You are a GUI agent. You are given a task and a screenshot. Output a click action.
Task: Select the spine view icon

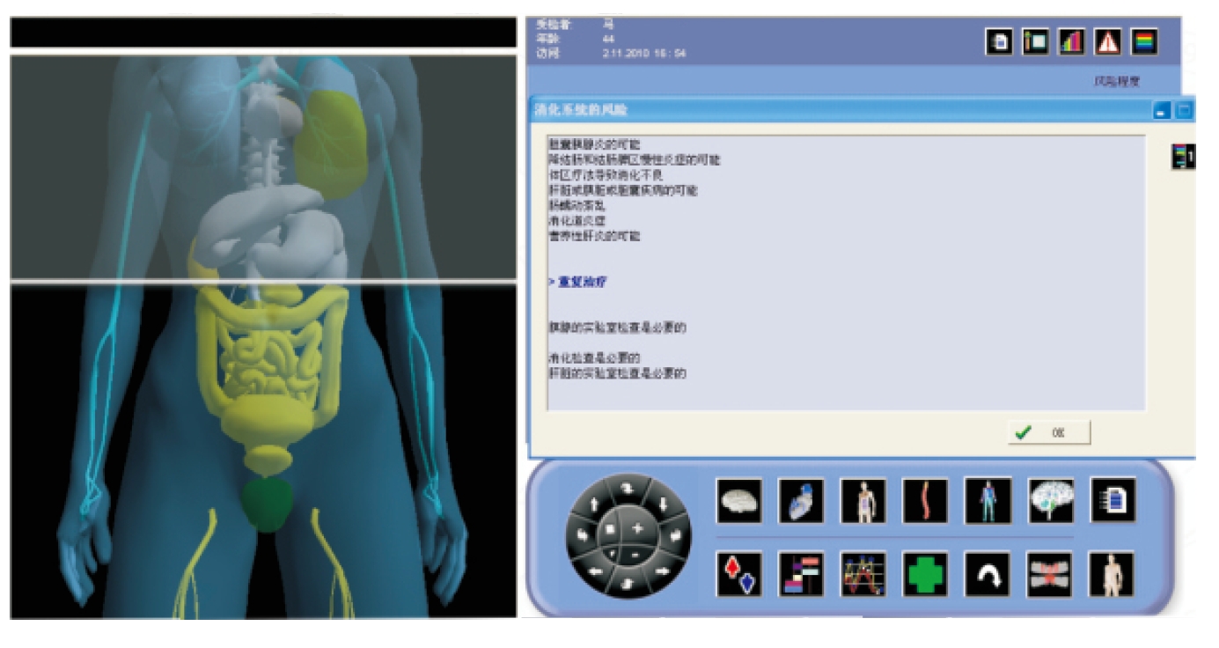[925, 501]
